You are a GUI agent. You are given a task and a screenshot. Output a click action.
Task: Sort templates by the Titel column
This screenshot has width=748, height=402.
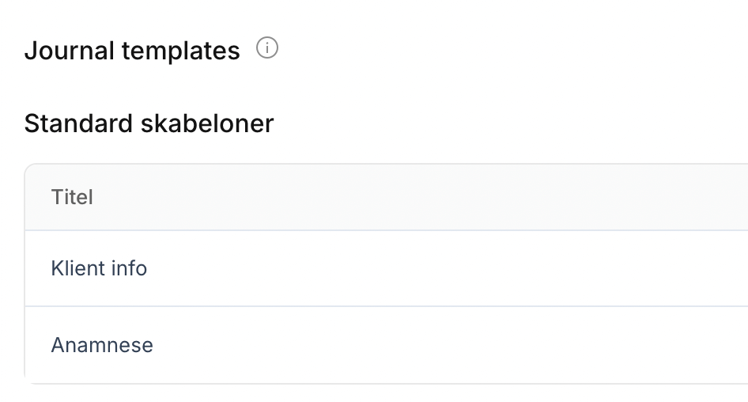pos(72,197)
